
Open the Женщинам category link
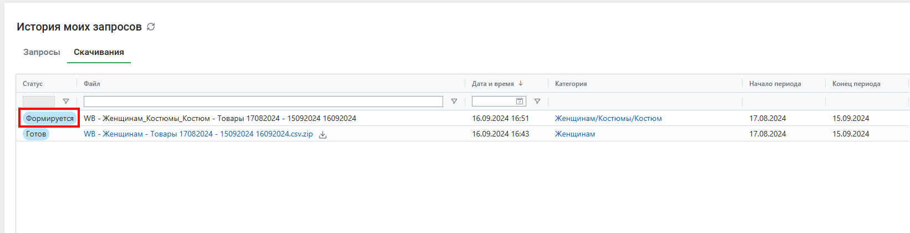coord(575,134)
